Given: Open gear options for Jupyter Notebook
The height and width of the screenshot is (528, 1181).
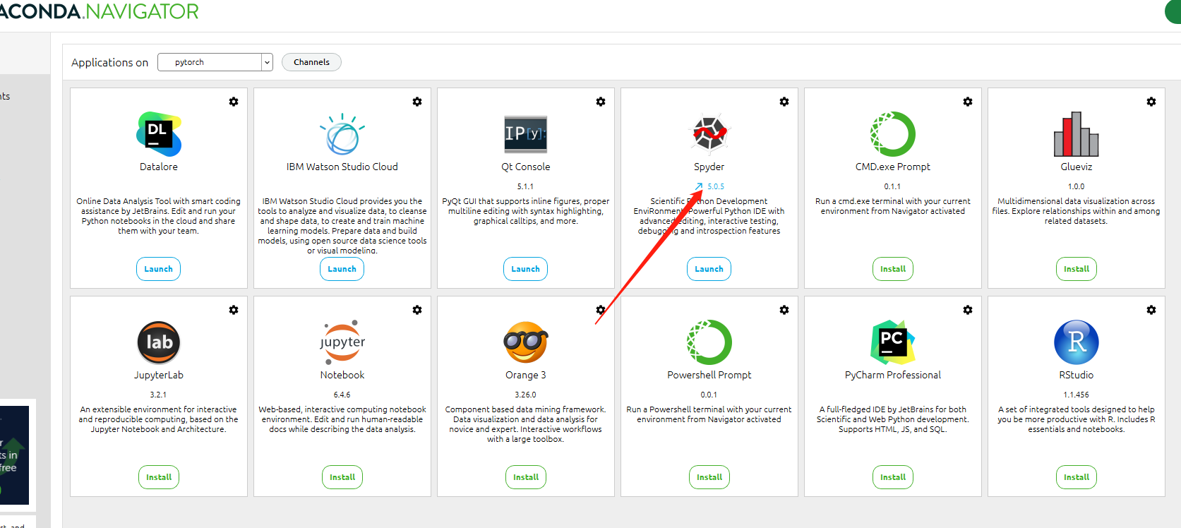Looking at the screenshot, I should click(x=417, y=310).
